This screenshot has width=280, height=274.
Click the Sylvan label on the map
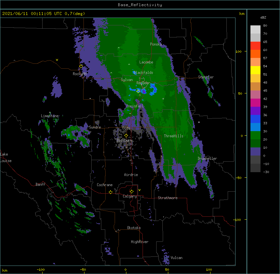[x=127, y=80]
